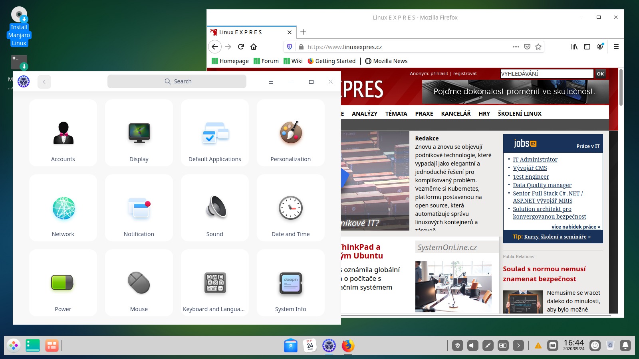Open Firefox application menu
639x359 pixels.
point(616,47)
